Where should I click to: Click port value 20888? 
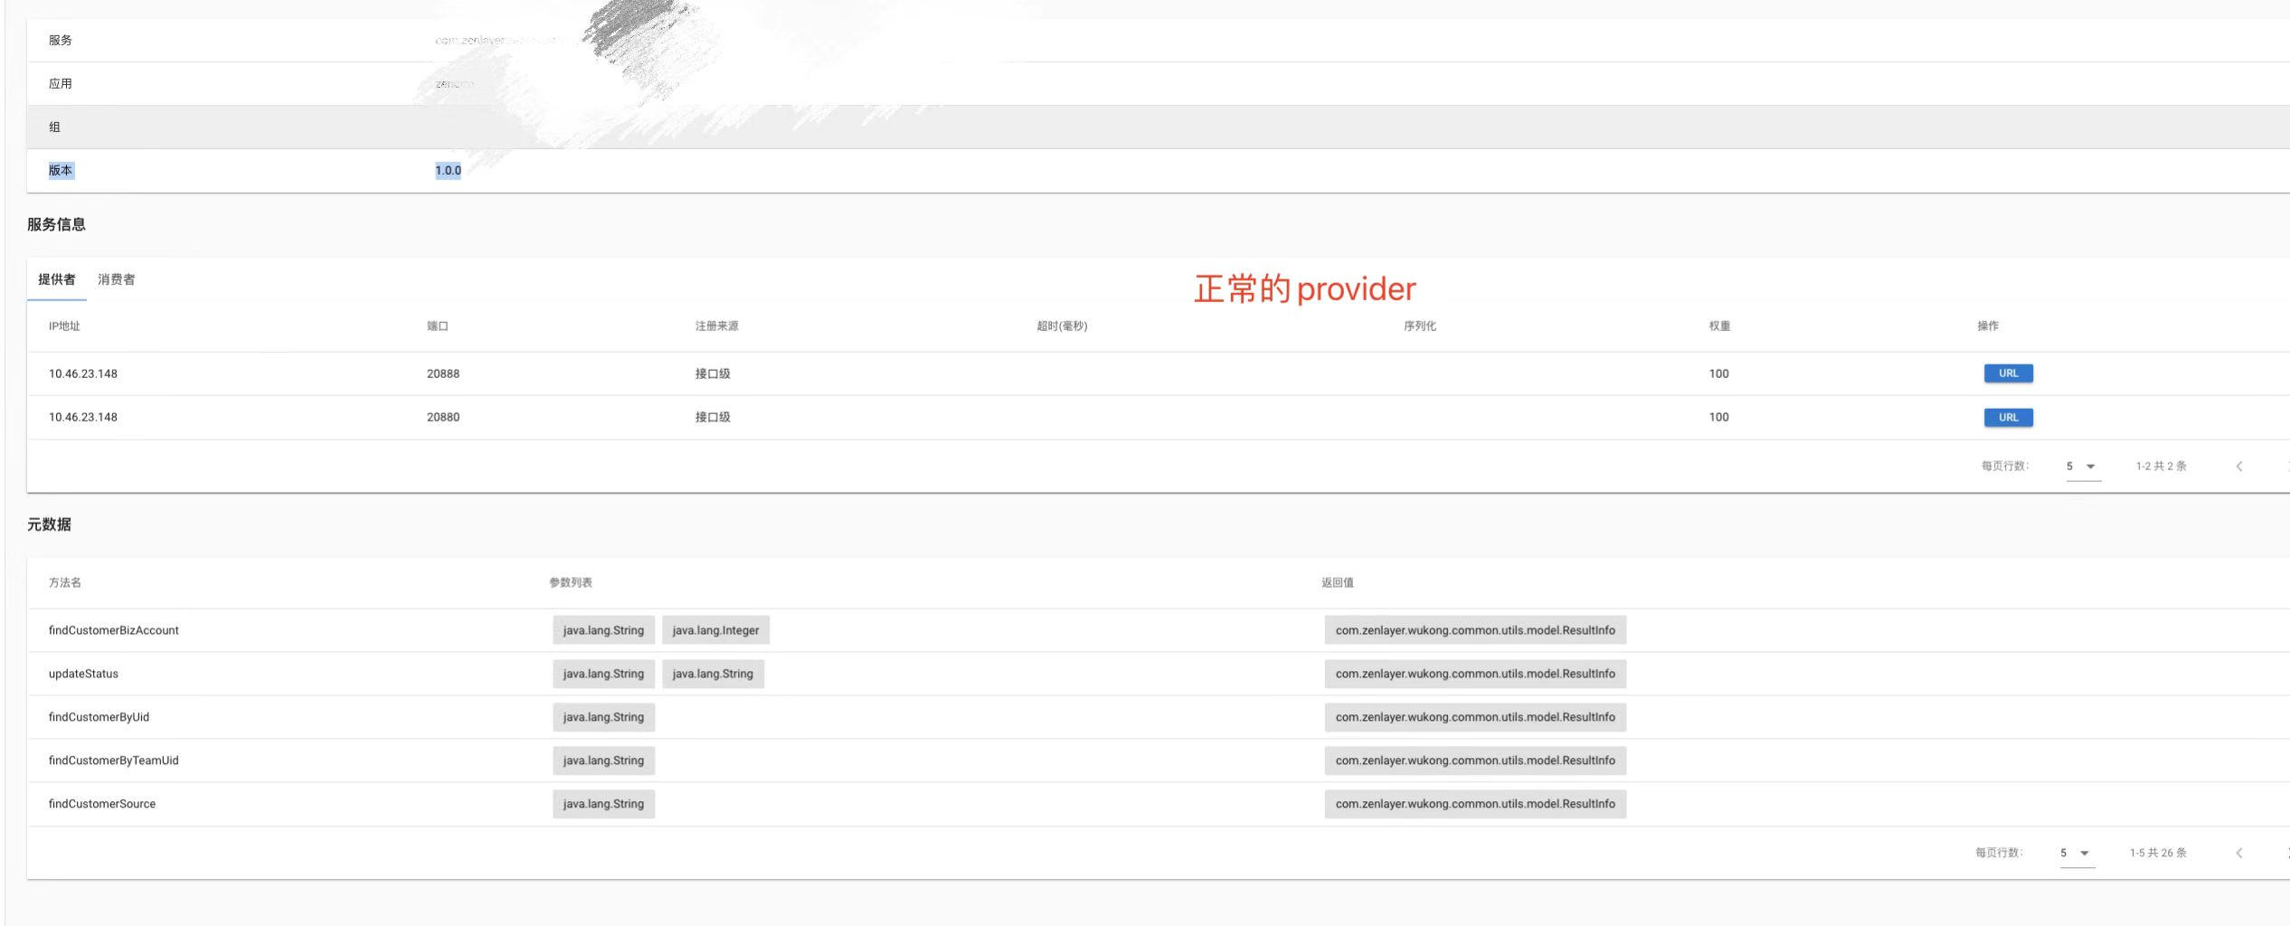[443, 373]
